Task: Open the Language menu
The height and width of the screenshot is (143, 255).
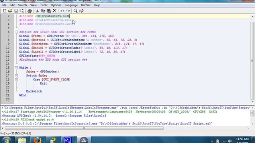Action: (71, 5)
